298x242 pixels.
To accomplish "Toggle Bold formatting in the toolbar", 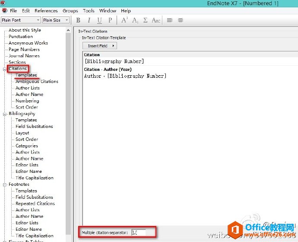I will [78, 20].
